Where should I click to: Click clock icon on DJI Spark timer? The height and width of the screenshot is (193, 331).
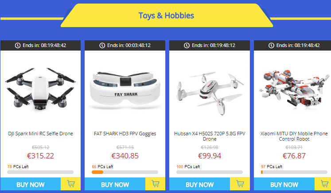click(x=18, y=45)
